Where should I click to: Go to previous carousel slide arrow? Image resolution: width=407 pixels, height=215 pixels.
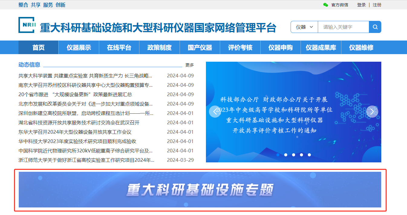(215, 112)
